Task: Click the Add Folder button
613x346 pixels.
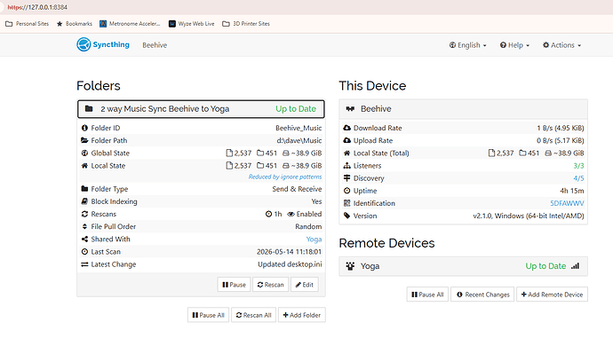Action: (x=302, y=315)
